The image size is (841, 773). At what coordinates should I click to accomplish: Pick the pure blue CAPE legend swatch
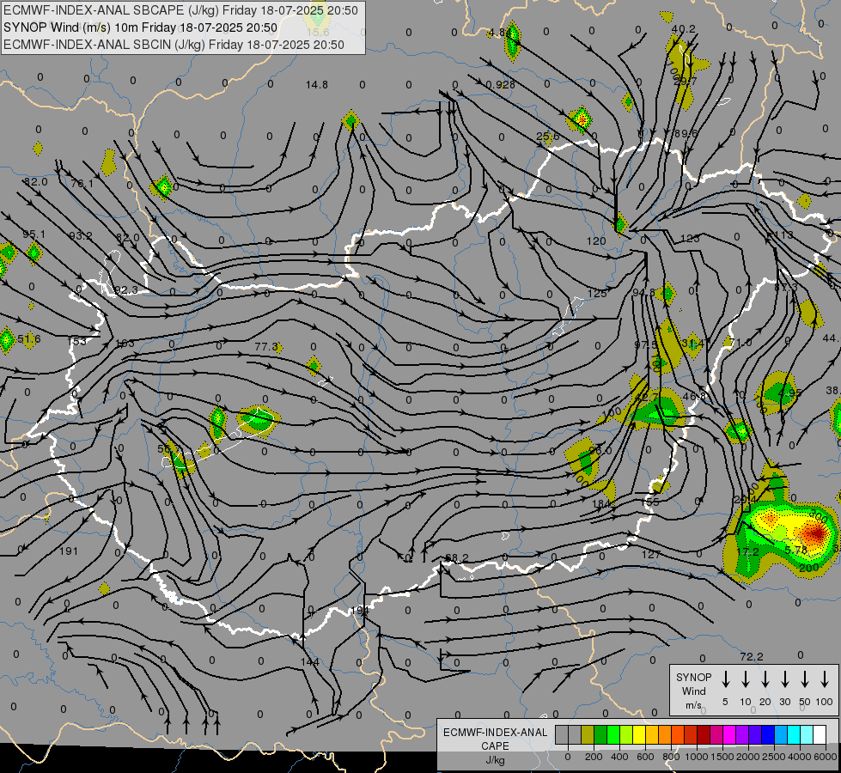click(767, 735)
